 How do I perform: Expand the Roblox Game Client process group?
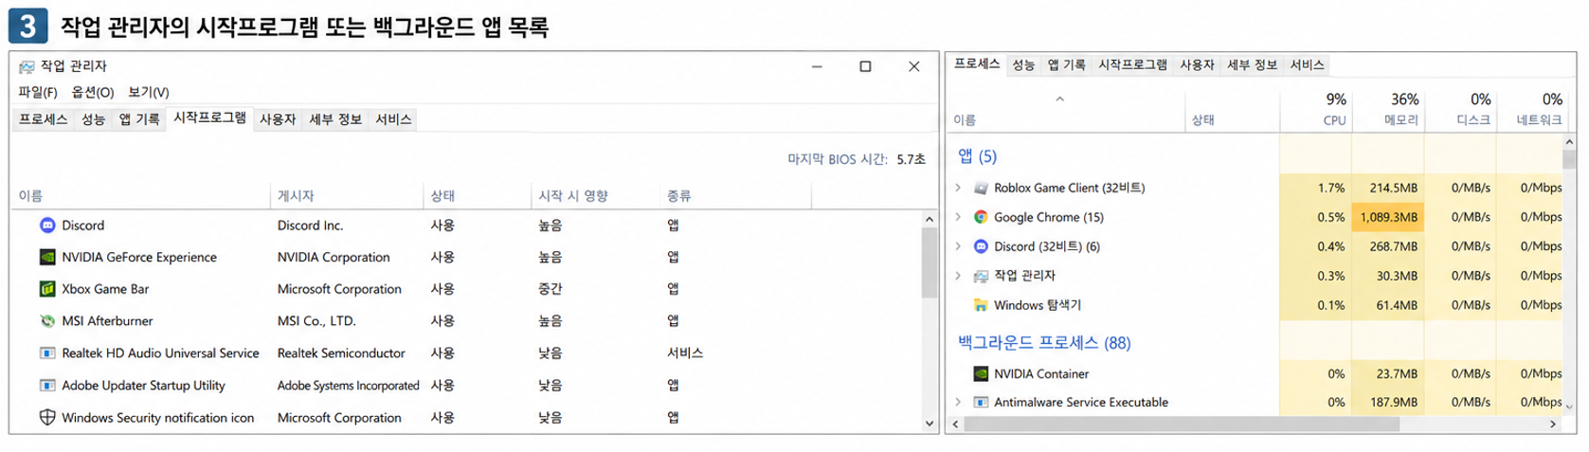click(x=958, y=188)
